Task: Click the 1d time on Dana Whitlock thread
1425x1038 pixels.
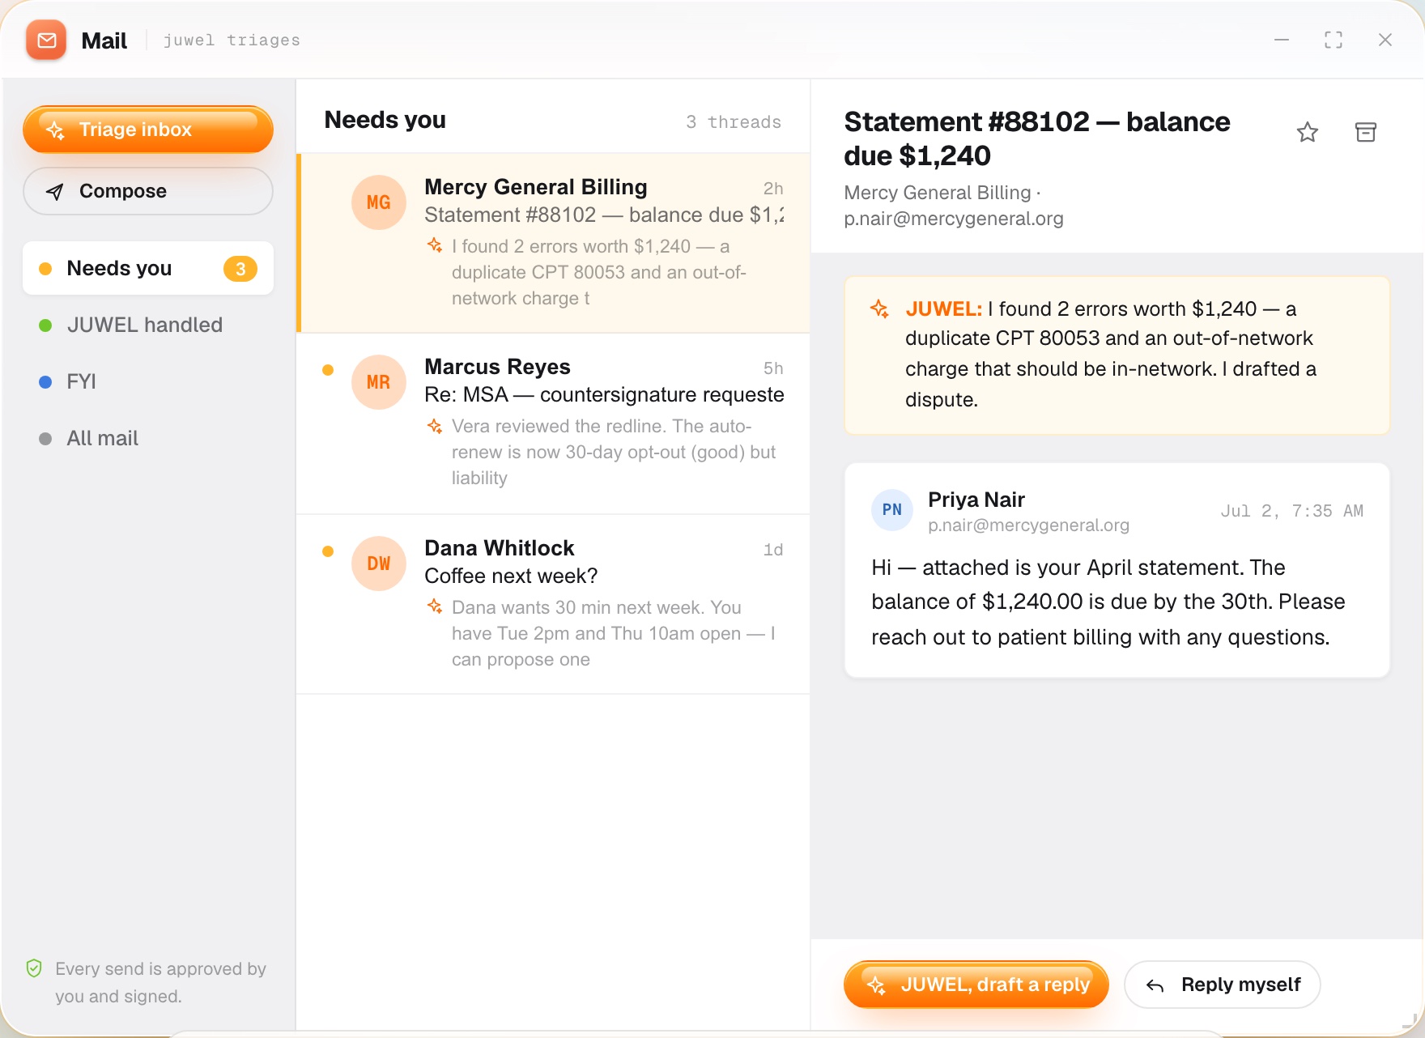Action: pyautogui.click(x=773, y=550)
